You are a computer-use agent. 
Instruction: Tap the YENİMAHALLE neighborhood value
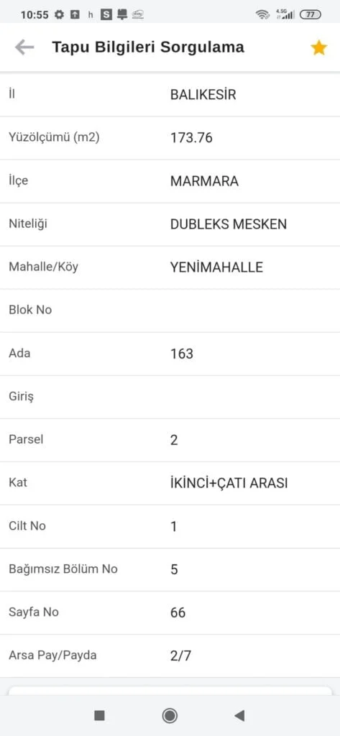(216, 267)
